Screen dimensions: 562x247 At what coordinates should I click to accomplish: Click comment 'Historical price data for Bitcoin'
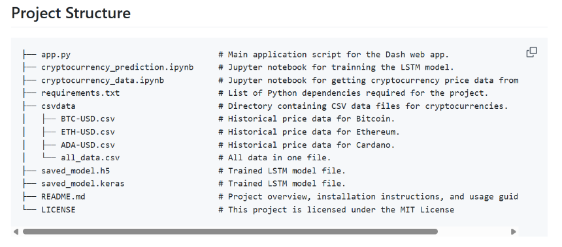[306, 119]
